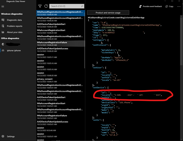The height and width of the screenshot is (141, 183).
Task: Select the AADDeviceTokenUpdateSuccess event at 10:05:01 AM
Action: coord(60,123)
